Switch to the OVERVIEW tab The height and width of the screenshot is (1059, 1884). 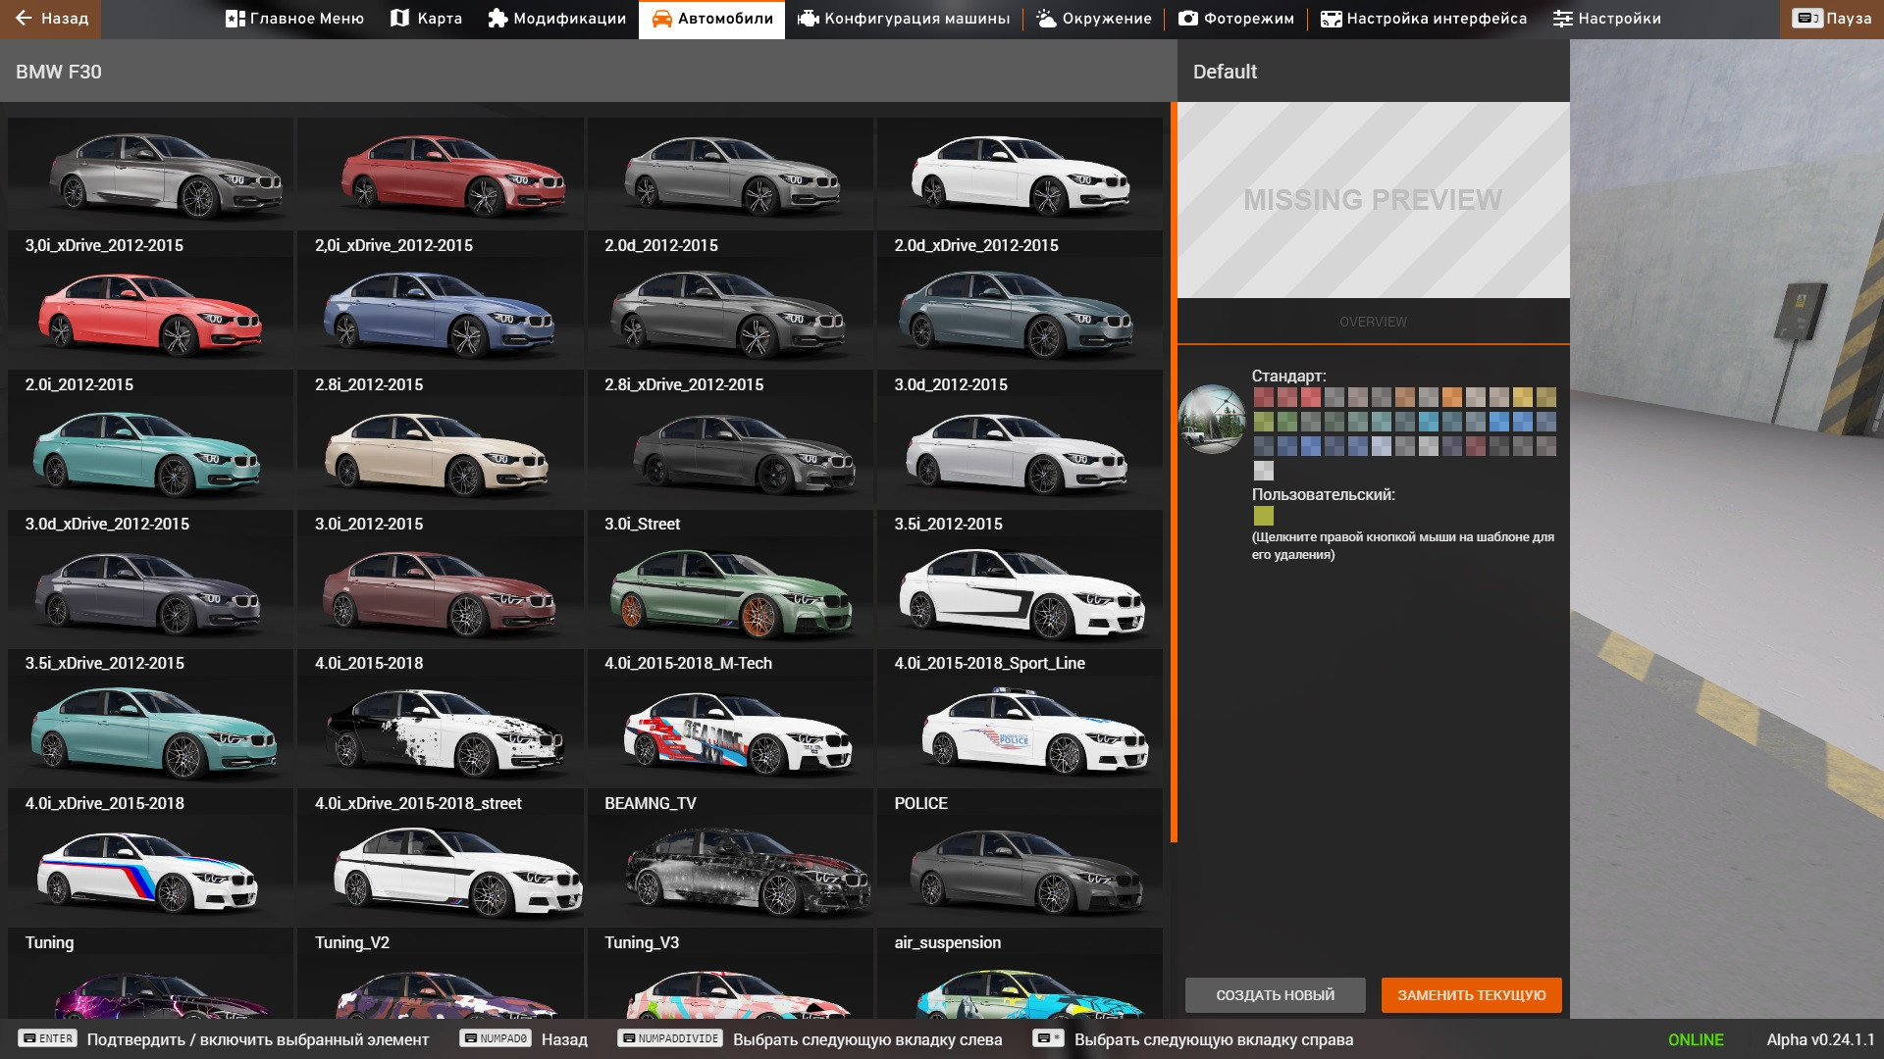[x=1374, y=321]
